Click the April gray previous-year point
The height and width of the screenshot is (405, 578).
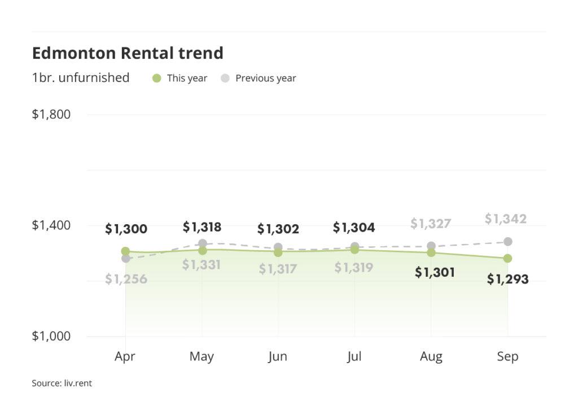click(x=125, y=259)
